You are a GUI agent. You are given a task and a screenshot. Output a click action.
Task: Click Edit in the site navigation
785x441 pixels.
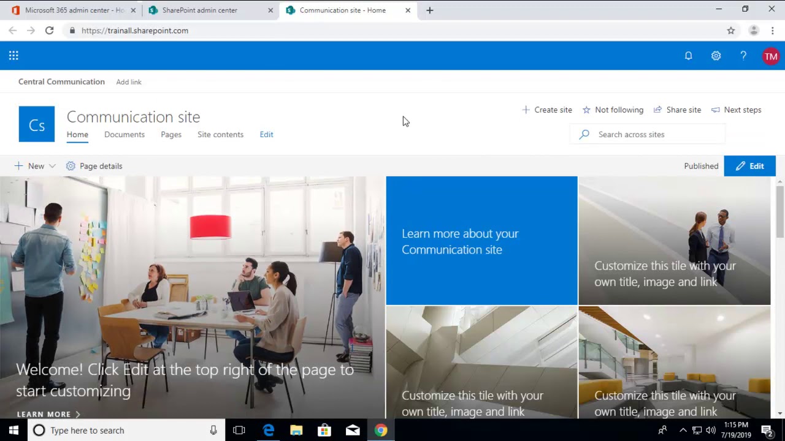pos(266,134)
